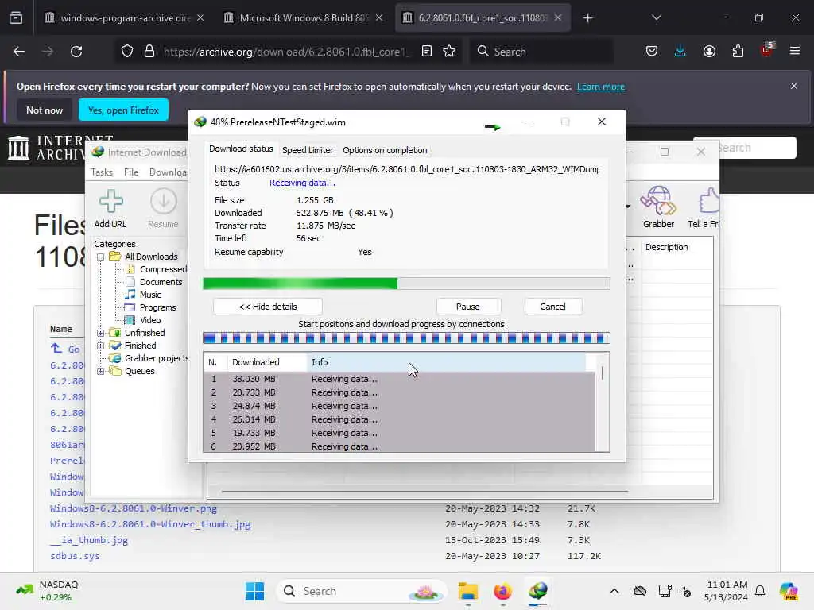Go back in Firefox history
Image resolution: width=814 pixels, height=610 pixels.
19,52
